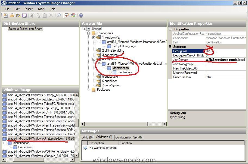Collapse the Components node
Viewport: 248px width, 164px height.
coord(89,33)
